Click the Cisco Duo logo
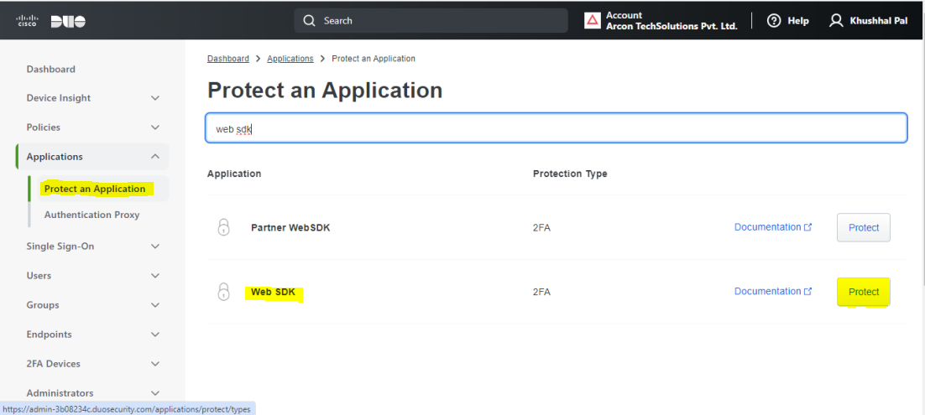Image resolution: width=925 pixels, height=415 pixels. coord(50,21)
